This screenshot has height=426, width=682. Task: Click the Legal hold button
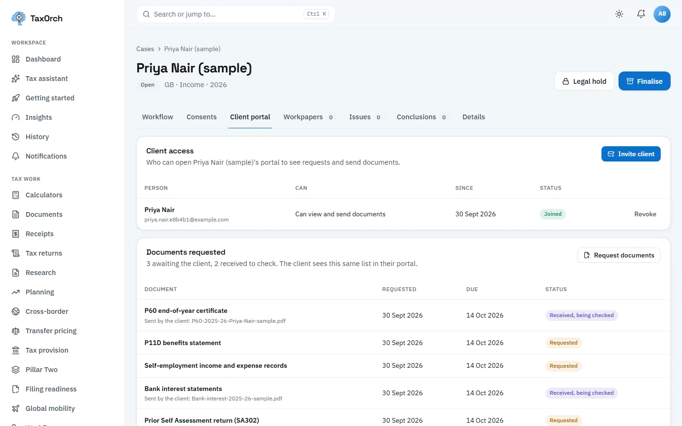click(584, 81)
